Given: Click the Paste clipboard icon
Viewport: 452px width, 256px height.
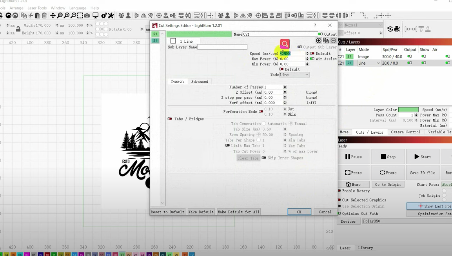Looking at the screenshot, I should pos(38,16).
